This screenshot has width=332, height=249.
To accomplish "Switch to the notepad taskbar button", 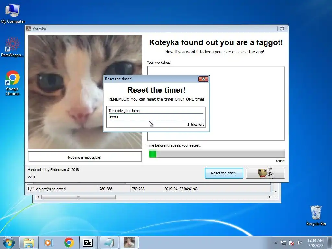I will coord(109,243).
